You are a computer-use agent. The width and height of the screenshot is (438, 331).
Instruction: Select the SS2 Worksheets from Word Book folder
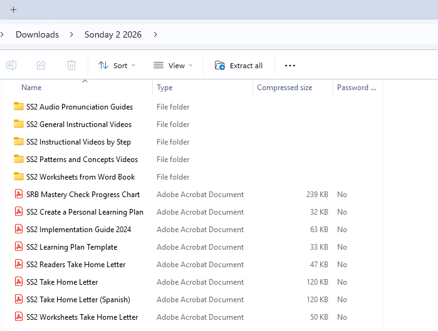coord(80,177)
